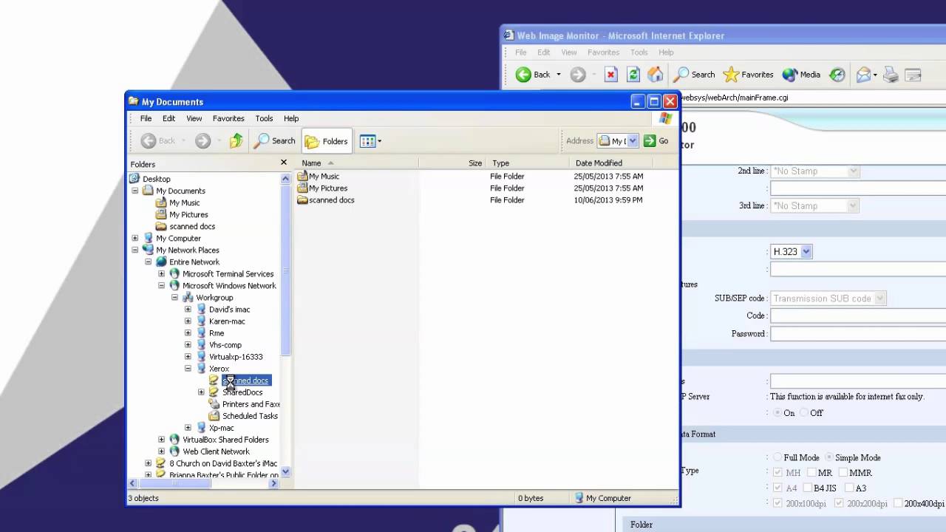The image size is (946, 532).
Task: Open View menu in My Documents
Action: (194, 118)
